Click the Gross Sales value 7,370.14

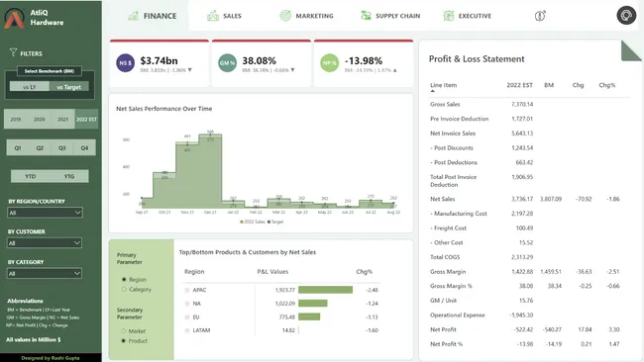click(x=522, y=104)
